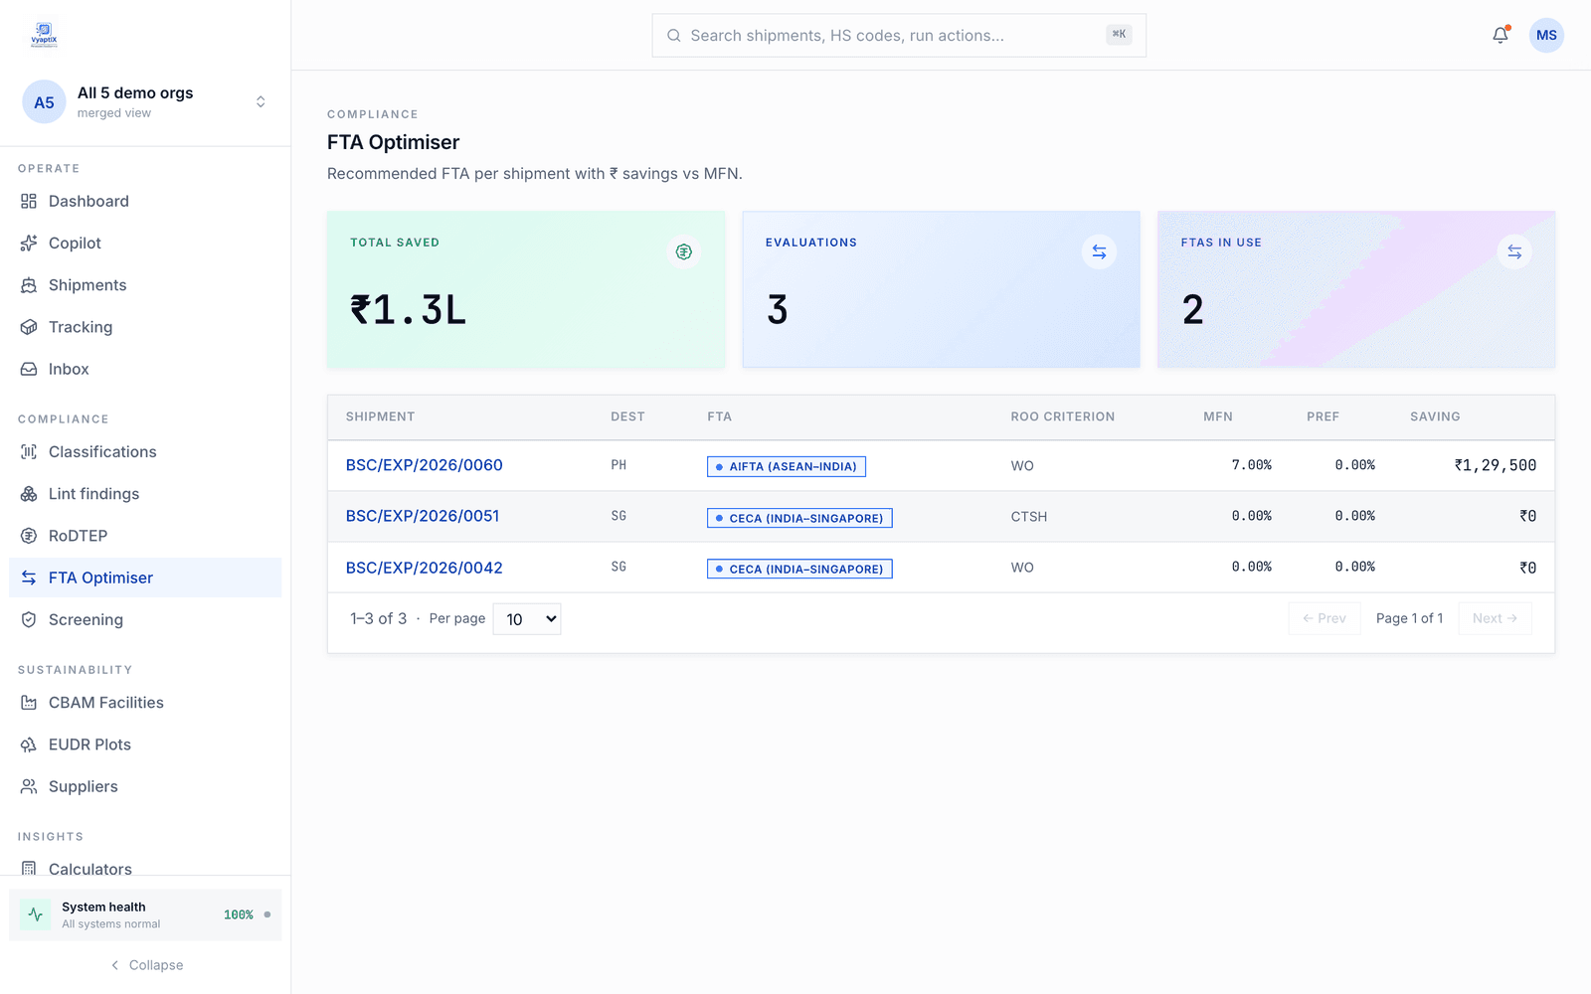Click the Dashboard grid icon
This screenshot has height=994, width=1591.
click(29, 201)
